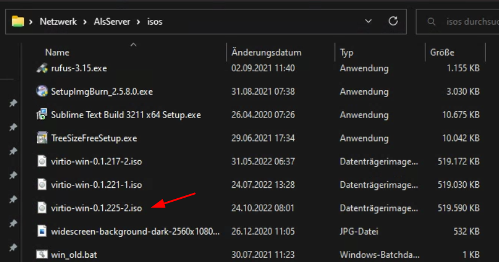Expand the chevron after AlsServer in breadcrumb
Screen dimensions: 499x262
pyautogui.click(x=138, y=22)
